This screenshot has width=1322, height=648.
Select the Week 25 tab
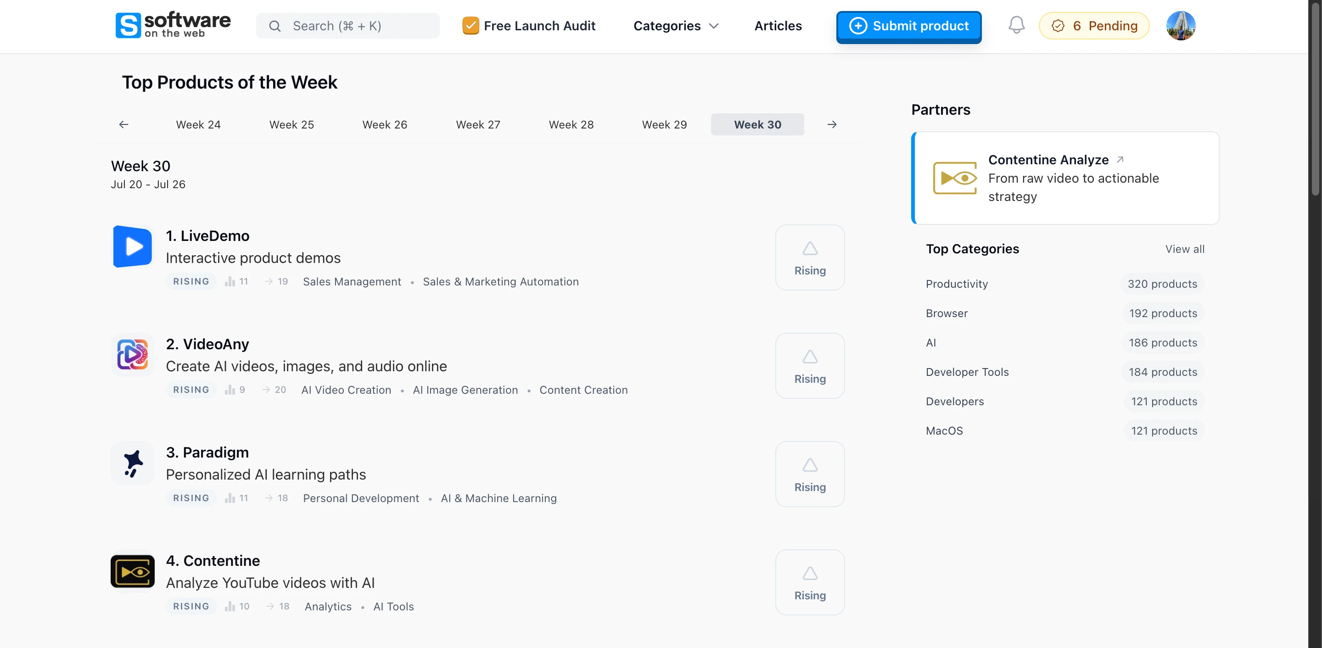point(291,124)
